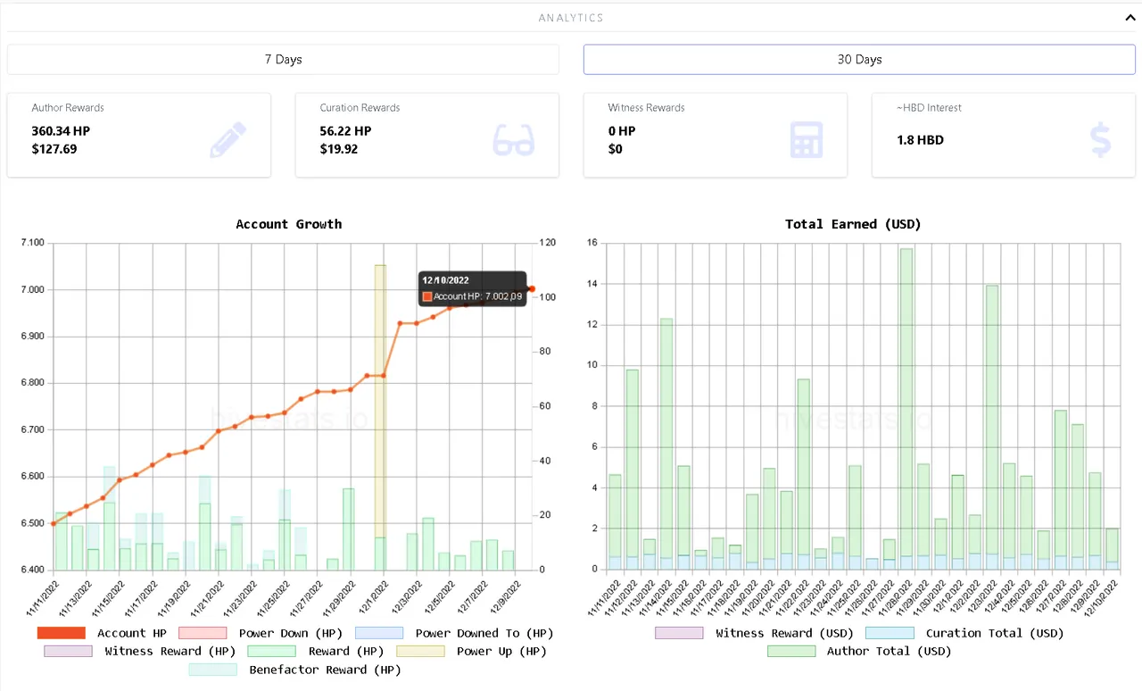Click the Total Earned (USD) chart title

click(853, 224)
